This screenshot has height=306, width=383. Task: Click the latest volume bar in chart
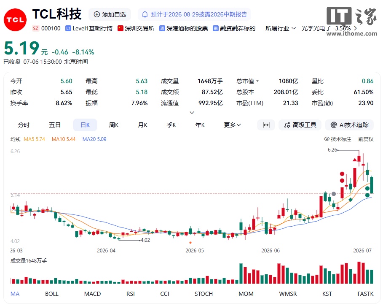(x=372, y=276)
